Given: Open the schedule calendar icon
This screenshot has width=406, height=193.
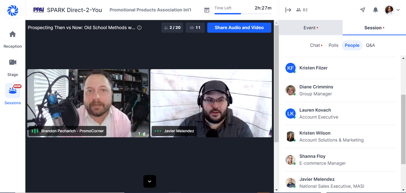Looking at the screenshot, I should tap(207, 10).
